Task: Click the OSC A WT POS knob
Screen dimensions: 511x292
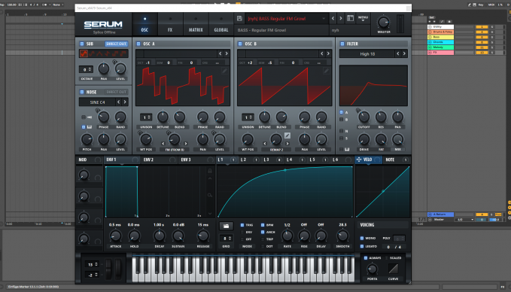Action: click(146, 139)
